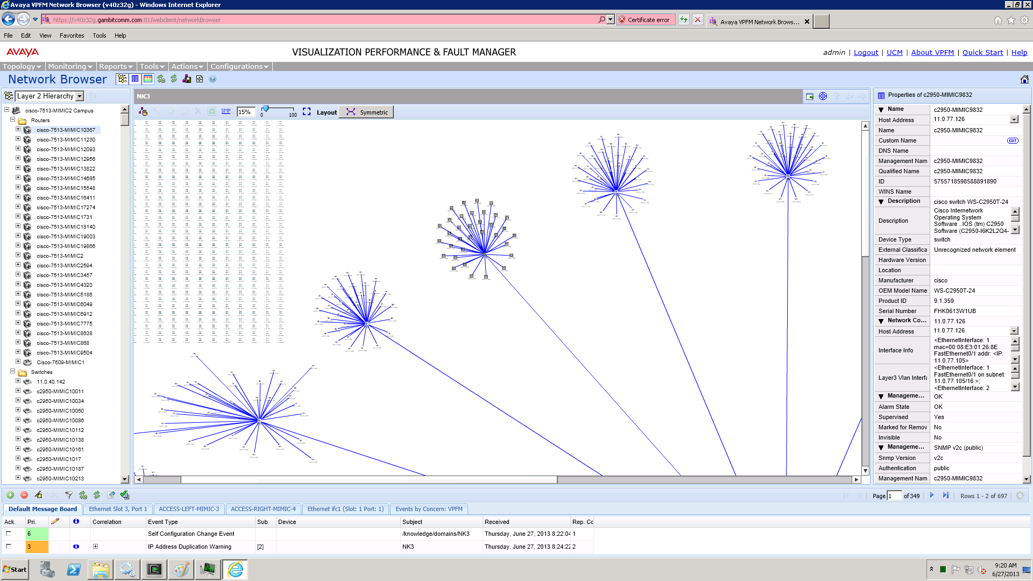Activate the pan hand tool in map toolbar
The width and height of the screenshot is (1033, 581).
pos(143,111)
